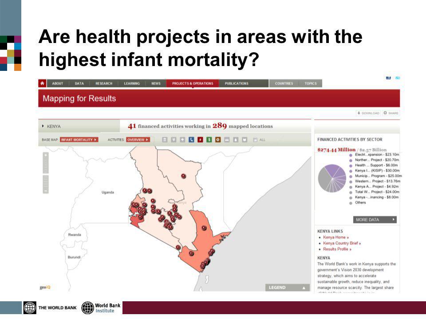
Task: Open the NEWS menu
Action: tap(156, 83)
